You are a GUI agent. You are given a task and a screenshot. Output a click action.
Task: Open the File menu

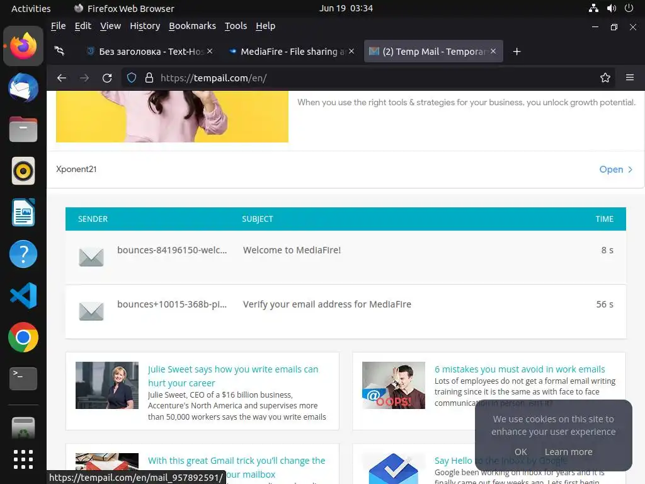tap(59, 26)
